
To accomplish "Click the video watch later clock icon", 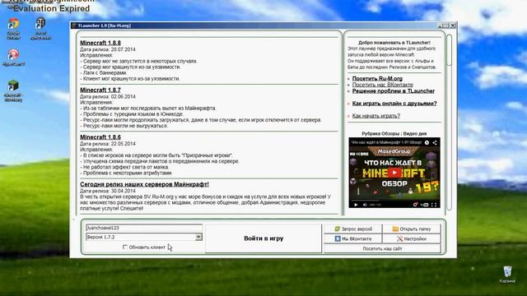I will pyautogui.click(x=427, y=142).
